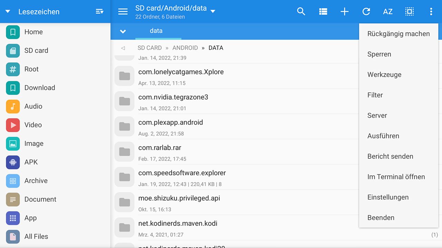Click the Download bookmark icon
Image resolution: width=442 pixels, height=248 pixels.
coord(13,88)
